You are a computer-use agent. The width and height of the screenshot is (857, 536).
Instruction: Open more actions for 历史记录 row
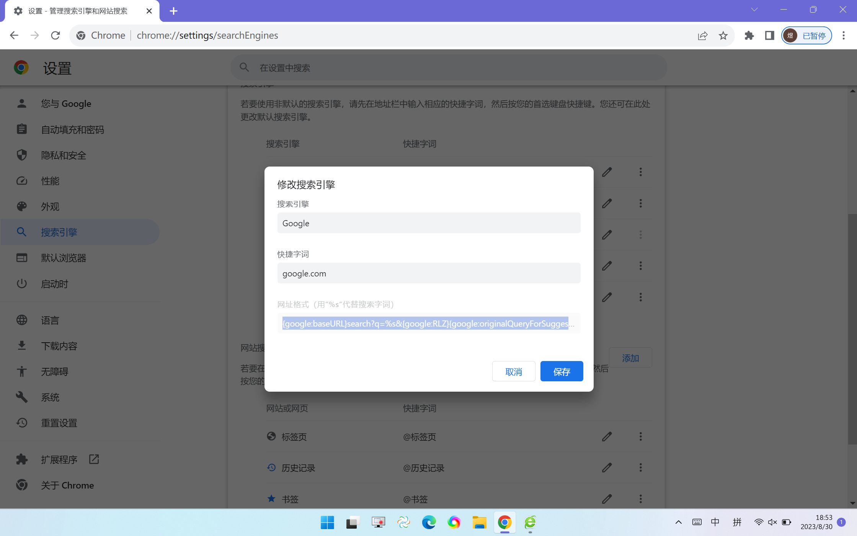point(640,467)
